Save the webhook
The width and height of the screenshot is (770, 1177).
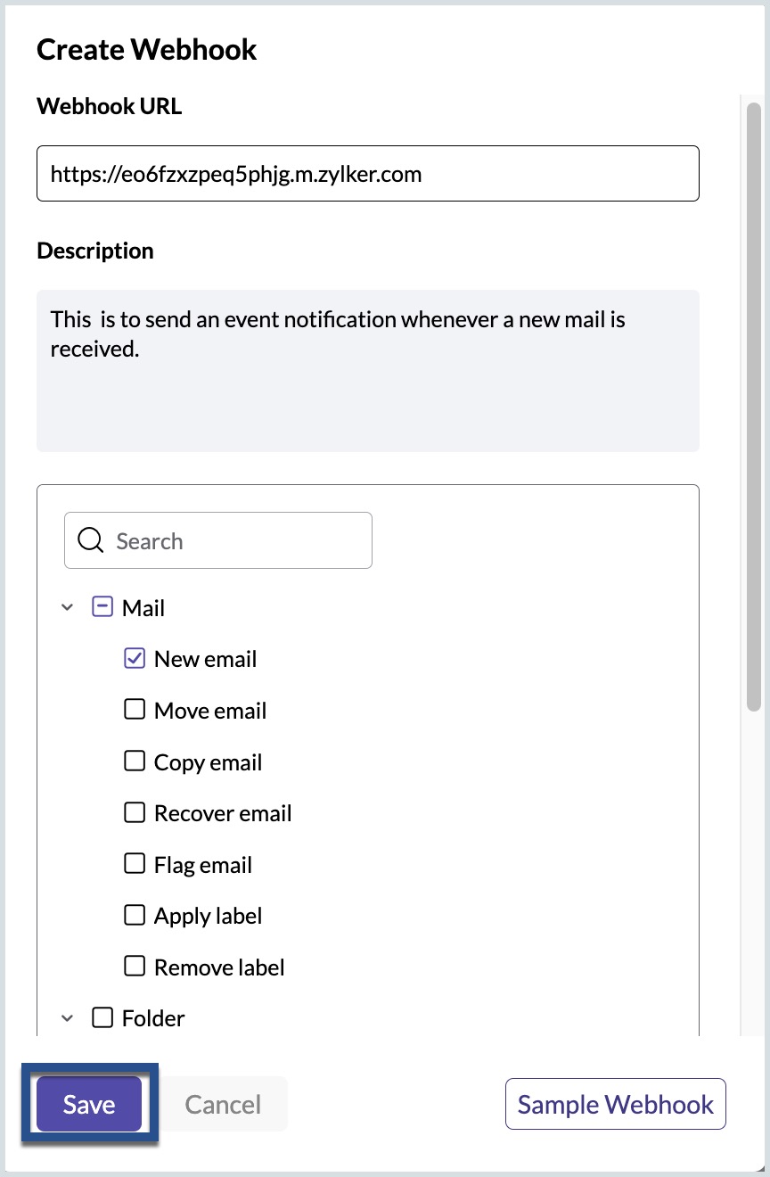click(89, 1104)
